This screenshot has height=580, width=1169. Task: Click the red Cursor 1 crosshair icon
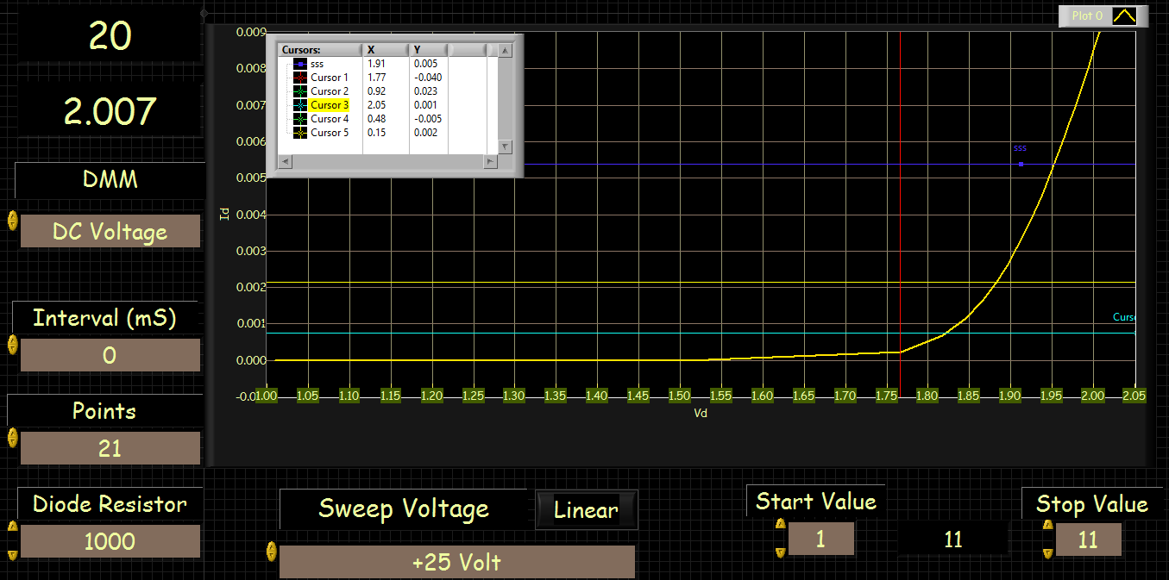299,78
